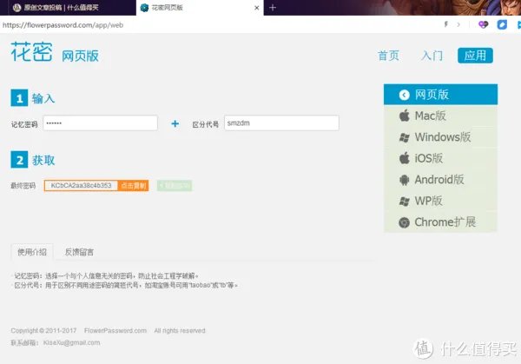The width and height of the screenshot is (521, 364).
Task: Click the chevron arrow beside lightning icon
Action: [x=458, y=24]
